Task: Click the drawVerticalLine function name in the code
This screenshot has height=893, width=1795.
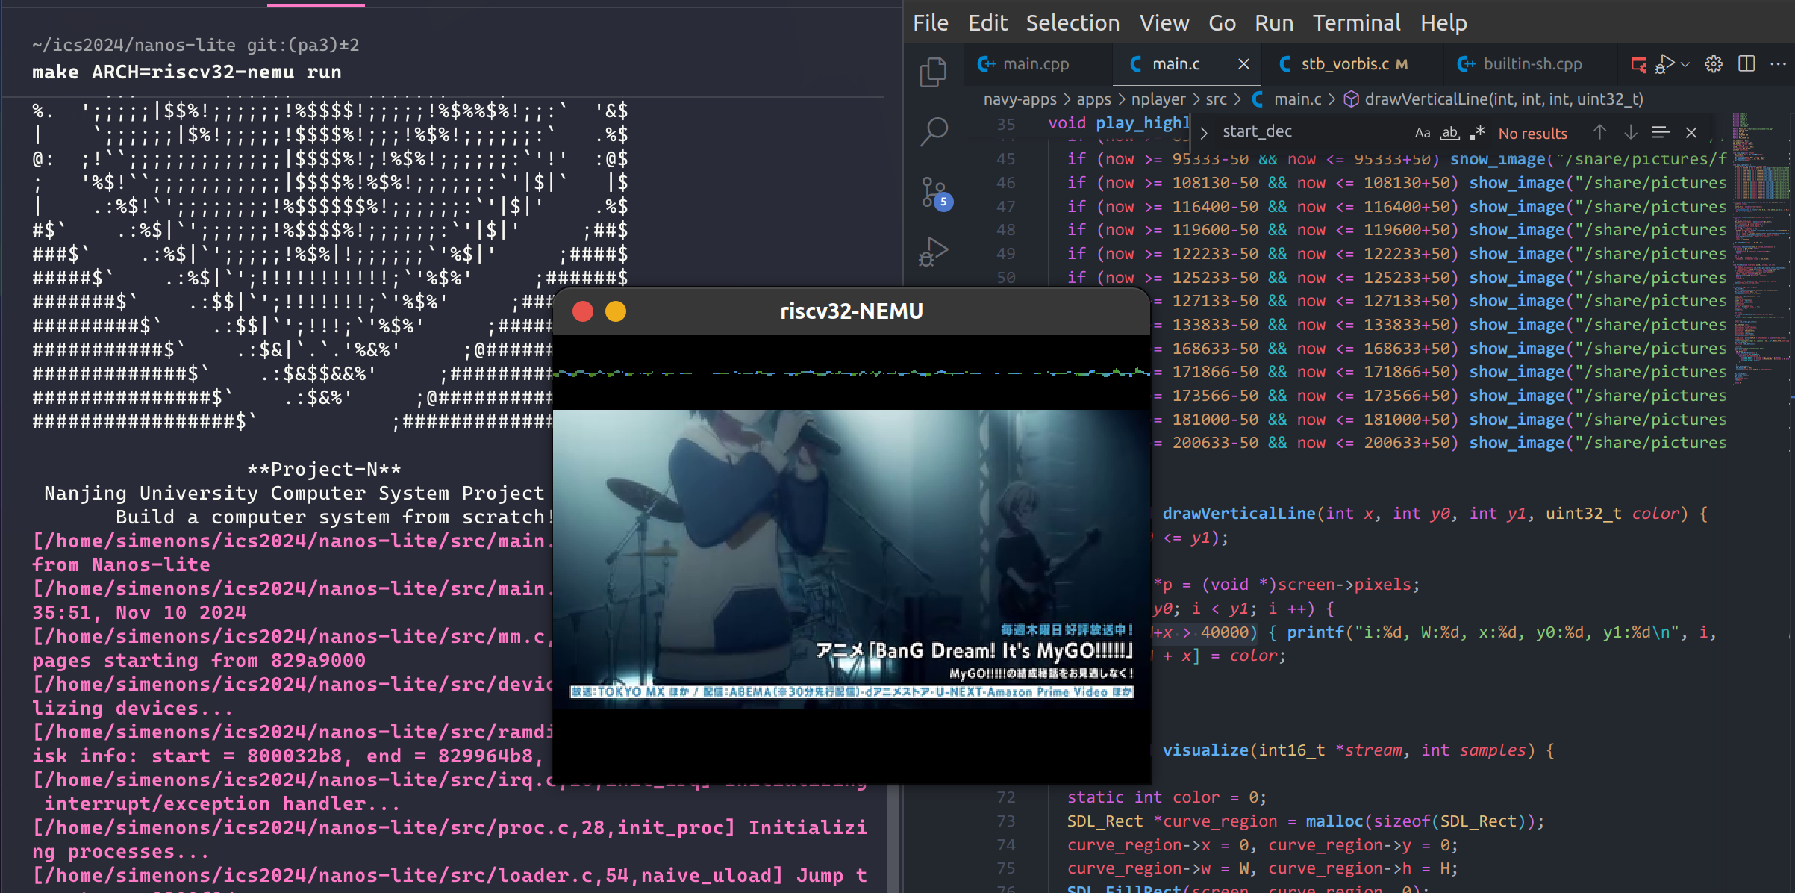Action: (x=1239, y=514)
